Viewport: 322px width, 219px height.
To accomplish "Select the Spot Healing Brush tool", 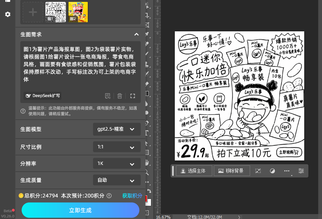I will pyautogui.click(x=148, y=44).
